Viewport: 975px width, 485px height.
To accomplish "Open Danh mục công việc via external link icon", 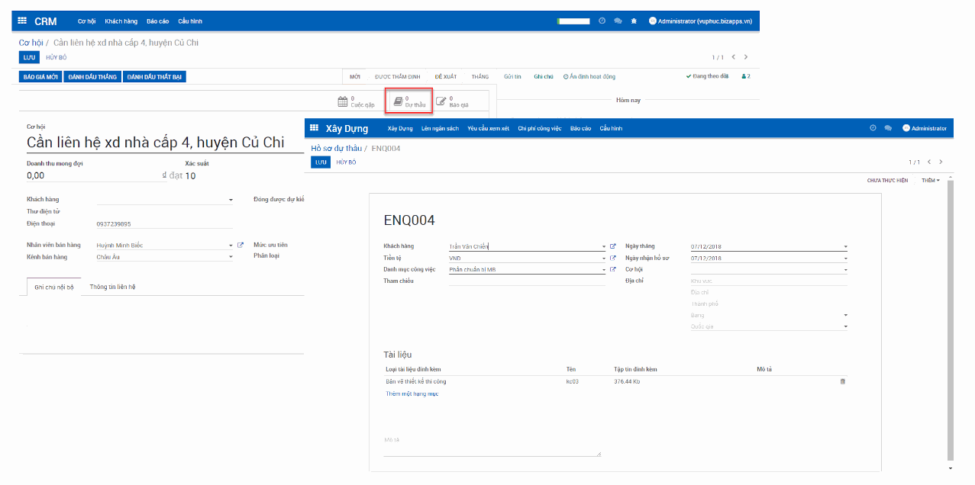I will [612, 269].
